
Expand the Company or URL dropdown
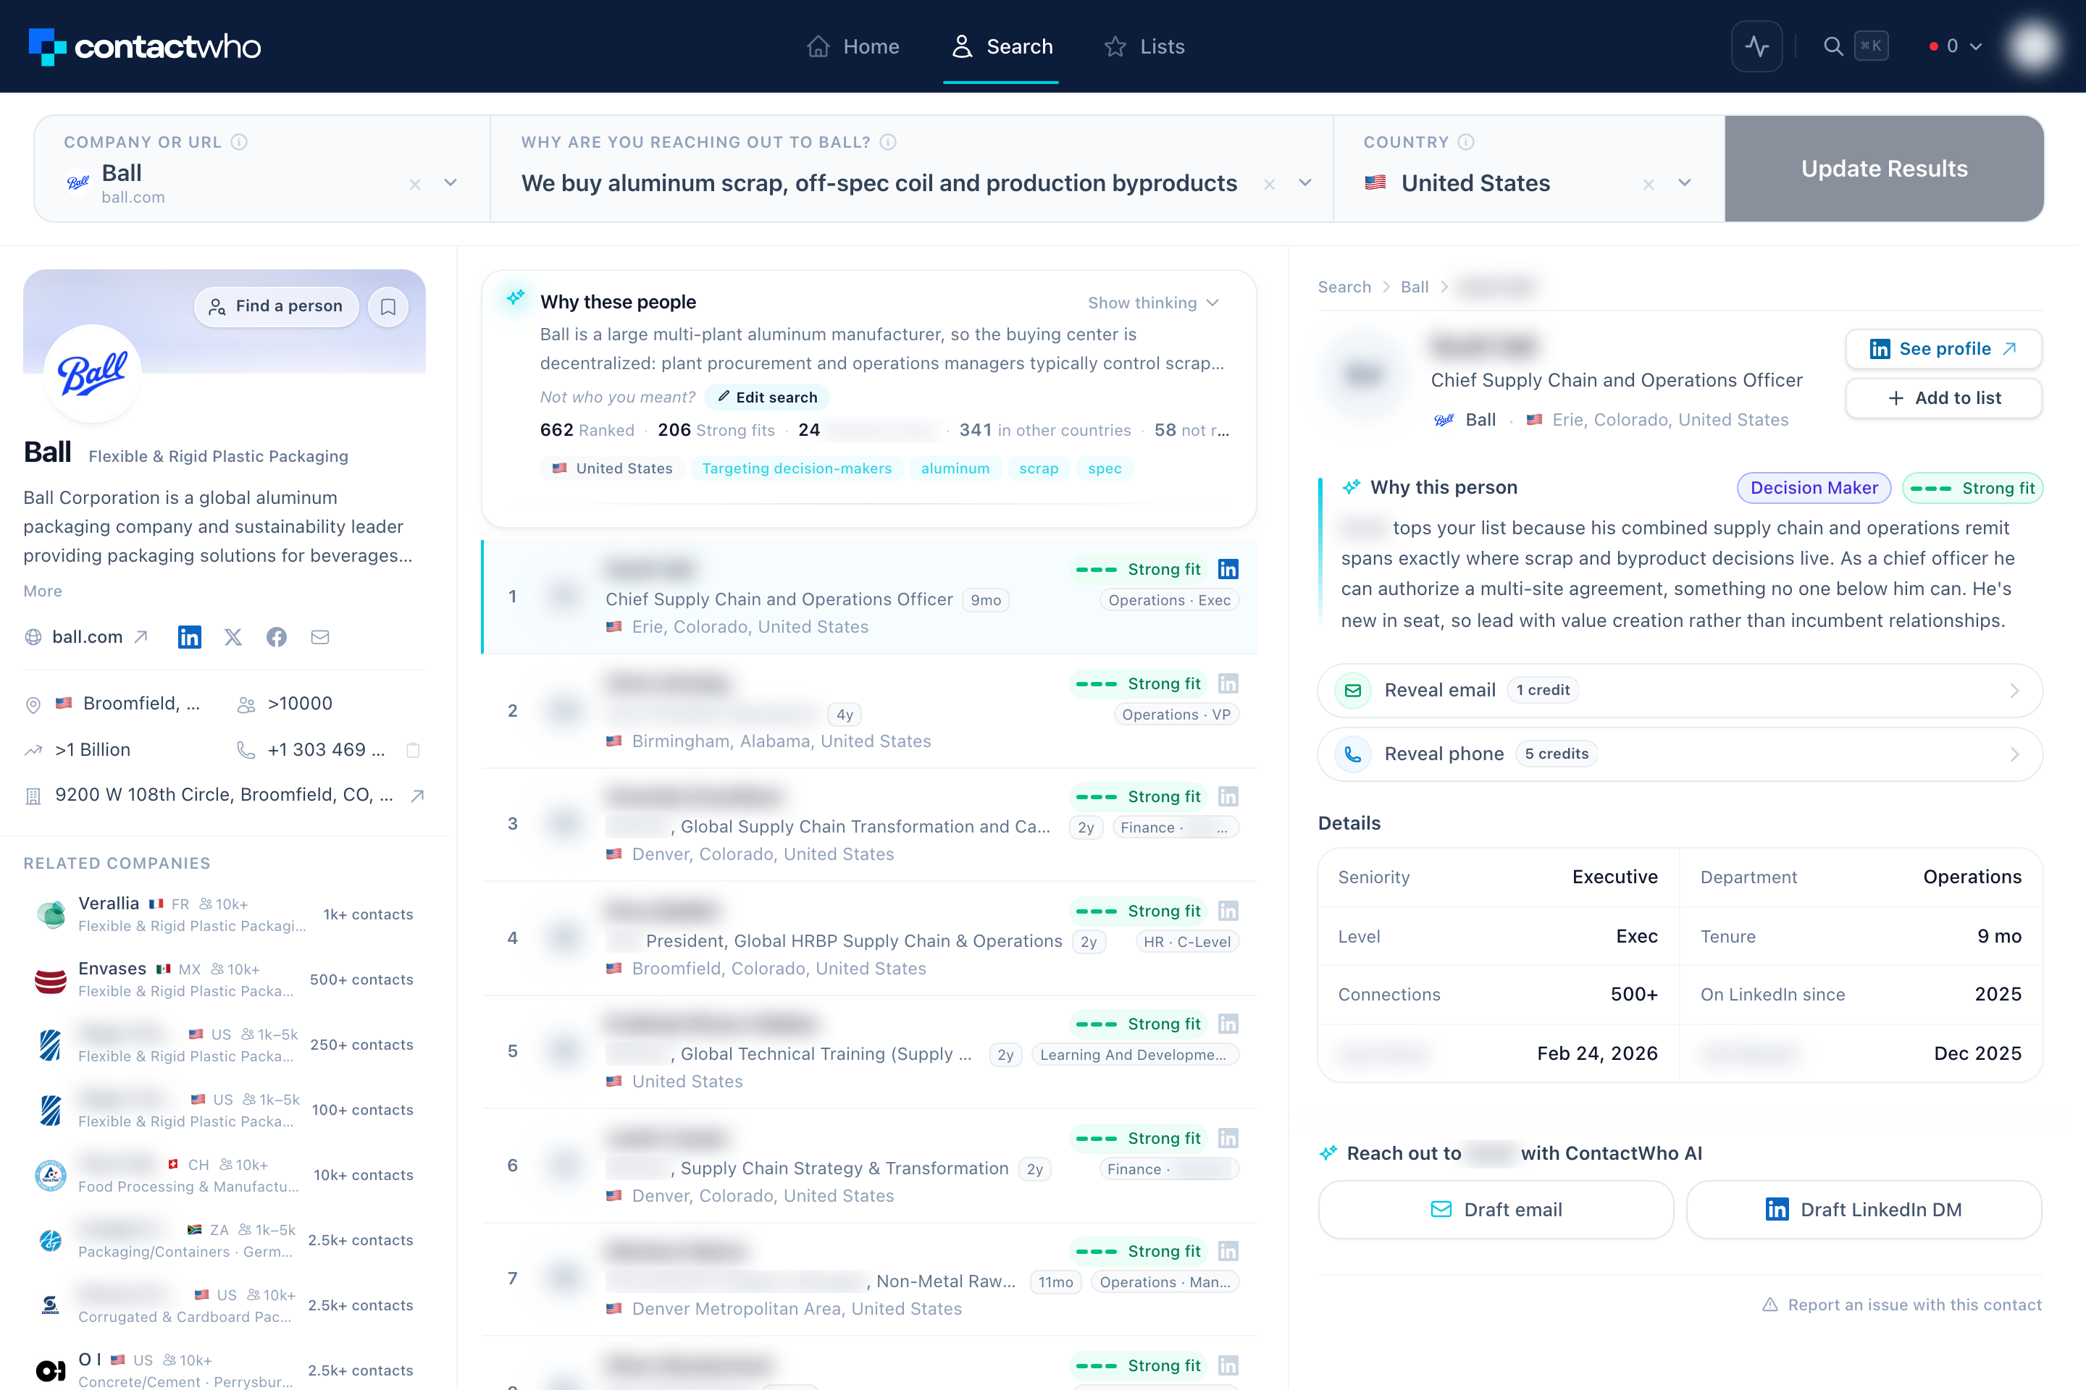tap(451, 182)
